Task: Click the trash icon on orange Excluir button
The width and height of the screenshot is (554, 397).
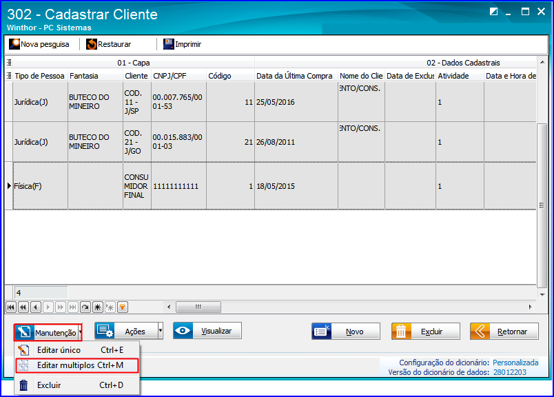Action: pos(401,332)
